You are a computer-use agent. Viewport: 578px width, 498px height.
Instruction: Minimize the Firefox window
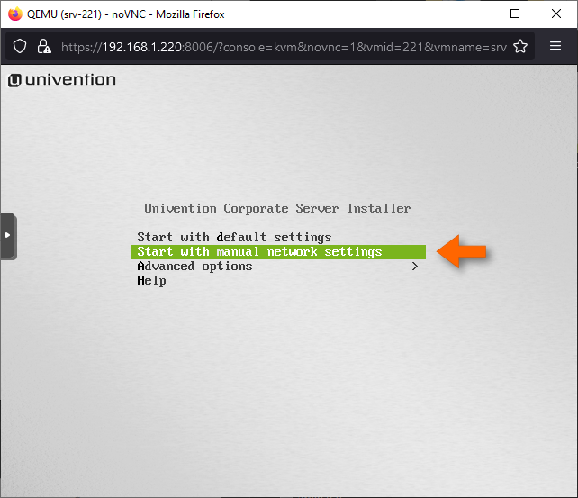(474, 14)
